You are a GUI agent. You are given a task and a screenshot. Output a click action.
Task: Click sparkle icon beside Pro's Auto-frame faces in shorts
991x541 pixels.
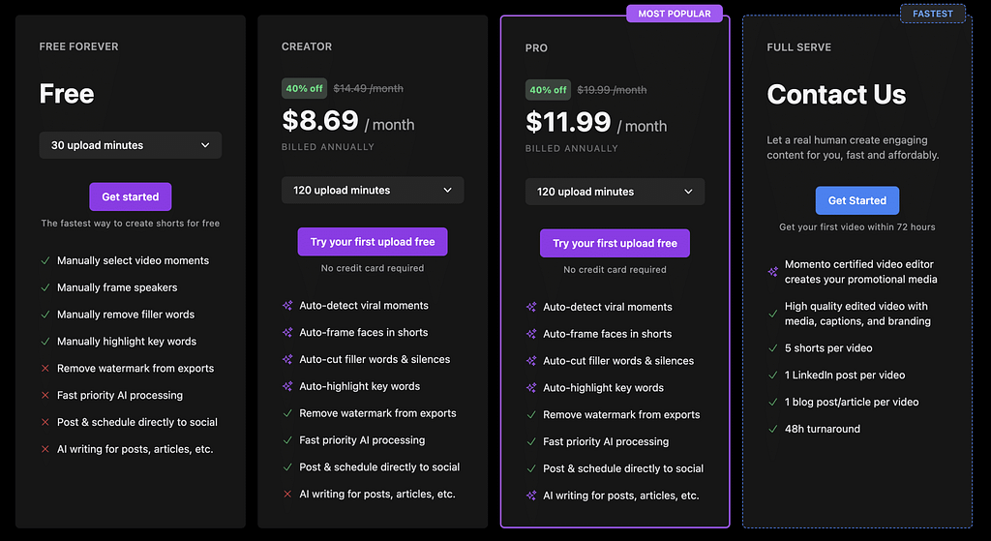coord(531,334)
